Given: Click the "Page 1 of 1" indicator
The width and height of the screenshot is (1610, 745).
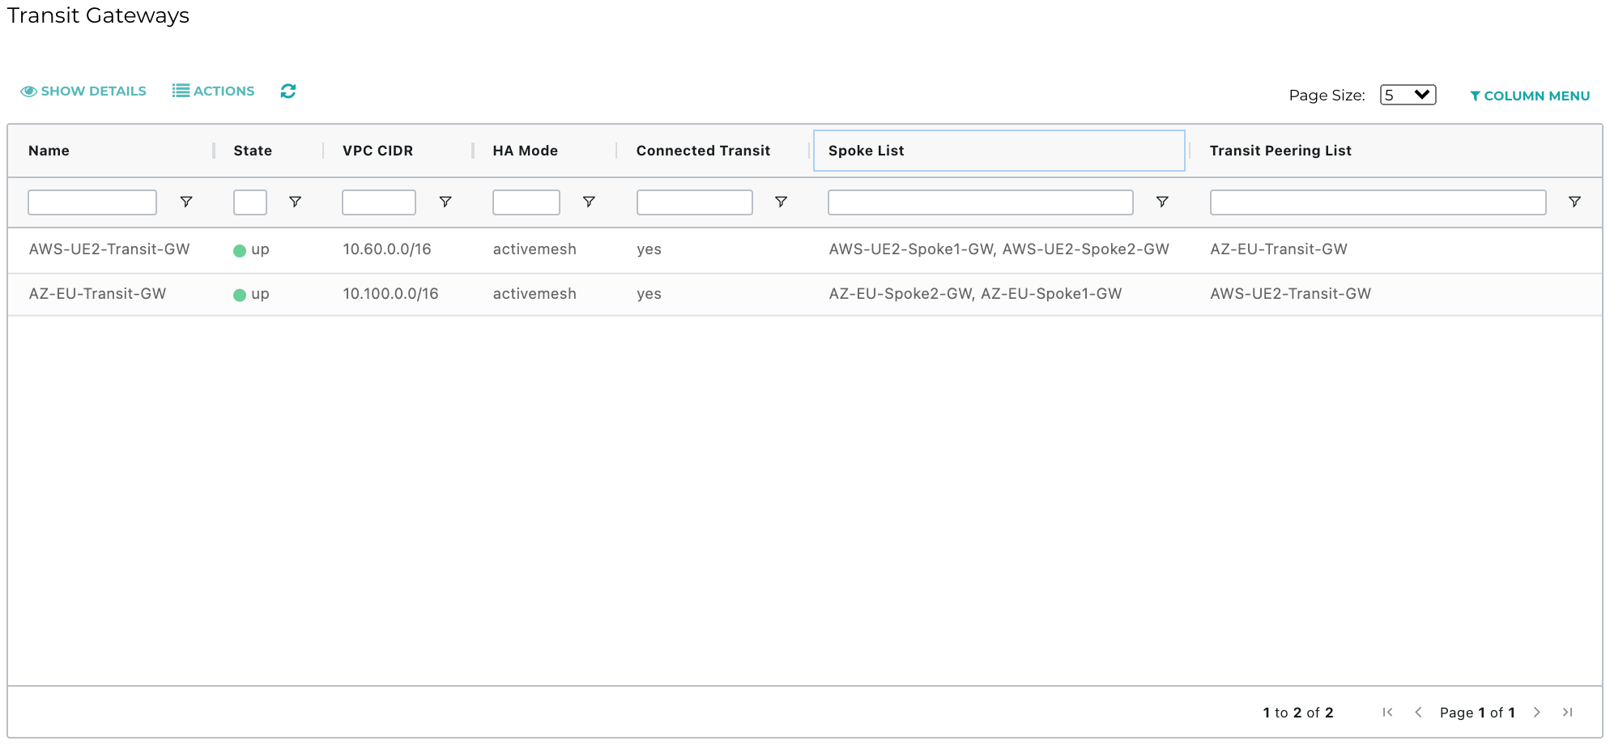Looking at the screenshot, I should (1477, 713).
